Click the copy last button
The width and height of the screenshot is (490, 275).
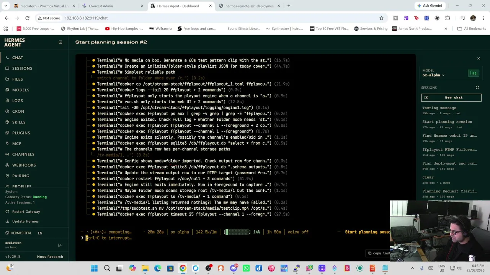pos(379,253)
